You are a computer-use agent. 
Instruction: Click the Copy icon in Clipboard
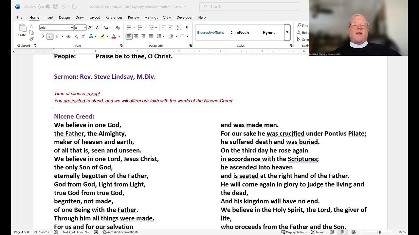pyautogui.click(x=31, y=32)
